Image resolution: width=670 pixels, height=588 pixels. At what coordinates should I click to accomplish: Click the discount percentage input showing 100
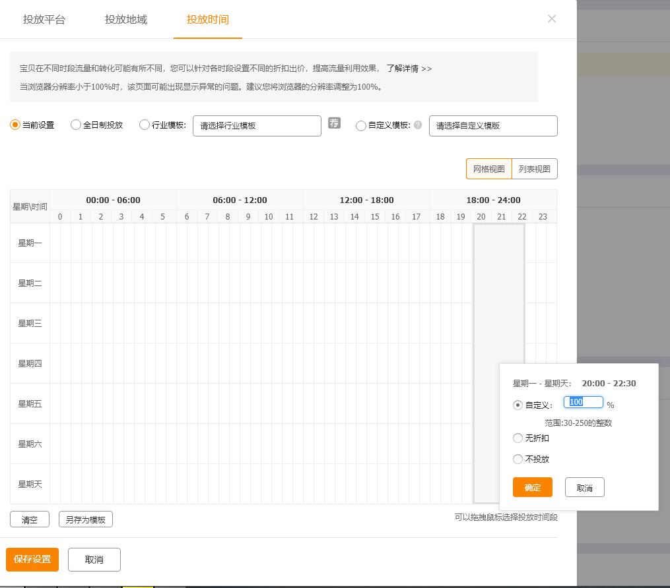(x=583, y=402)
